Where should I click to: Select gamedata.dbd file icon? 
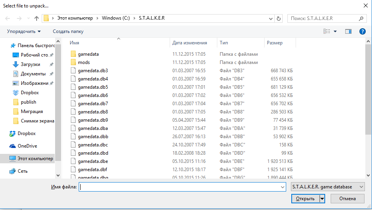(73, 153)
